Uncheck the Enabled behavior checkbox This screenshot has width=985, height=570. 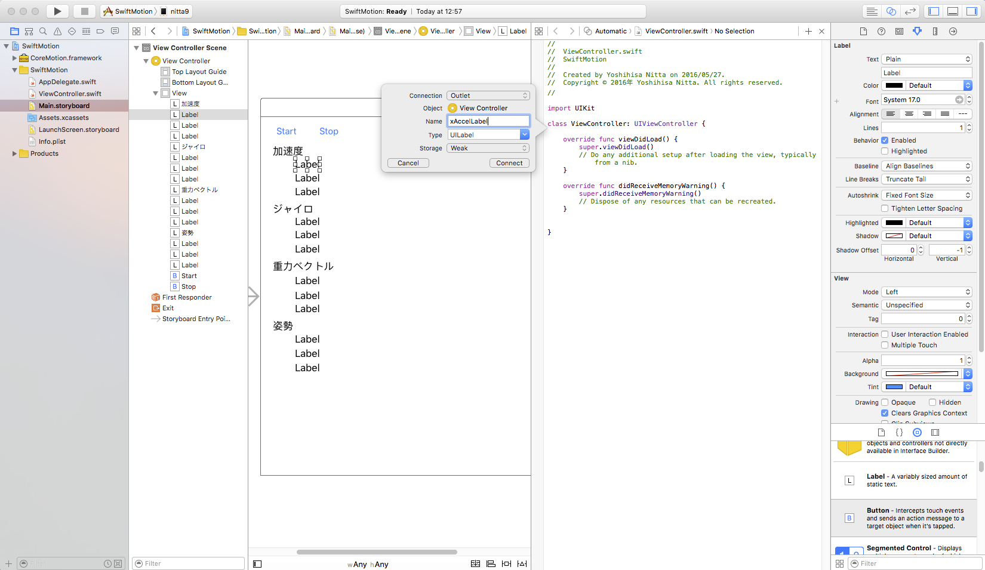(x=885, y=140)
